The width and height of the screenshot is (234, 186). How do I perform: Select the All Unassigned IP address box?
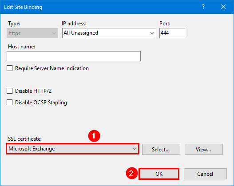[109, 33]
